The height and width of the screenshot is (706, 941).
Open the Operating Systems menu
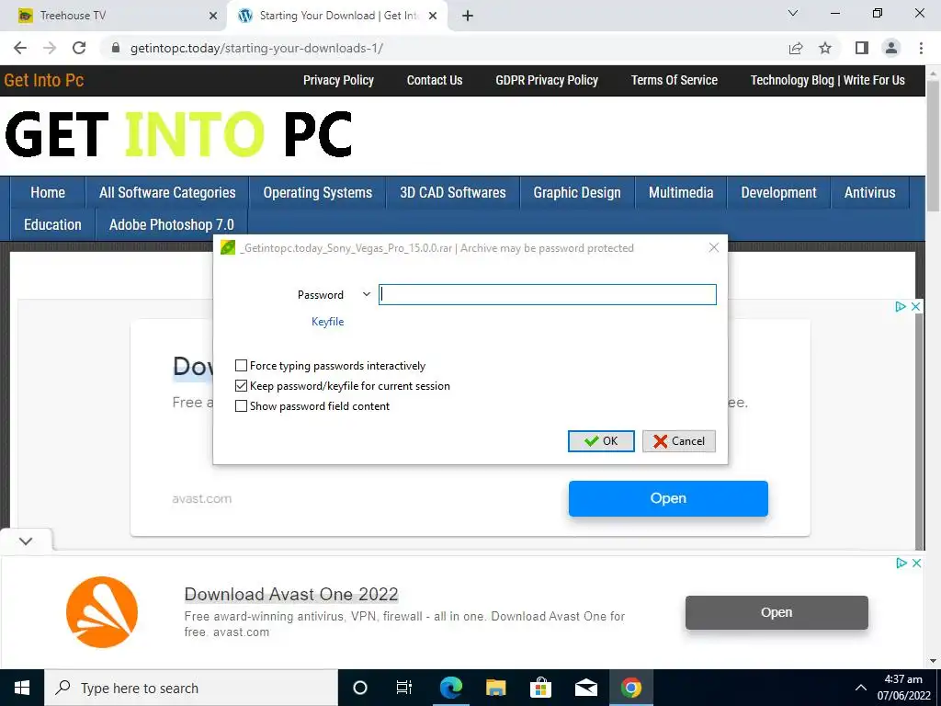(x=317, y=193)
